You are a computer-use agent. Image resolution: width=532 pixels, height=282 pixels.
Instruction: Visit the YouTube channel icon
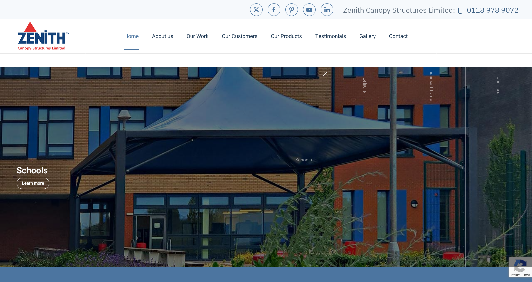309,10
